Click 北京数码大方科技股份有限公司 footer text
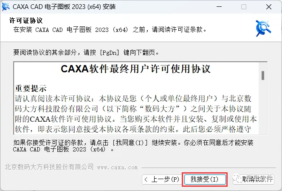Screen dimensions: 282x191 point(49,167)
